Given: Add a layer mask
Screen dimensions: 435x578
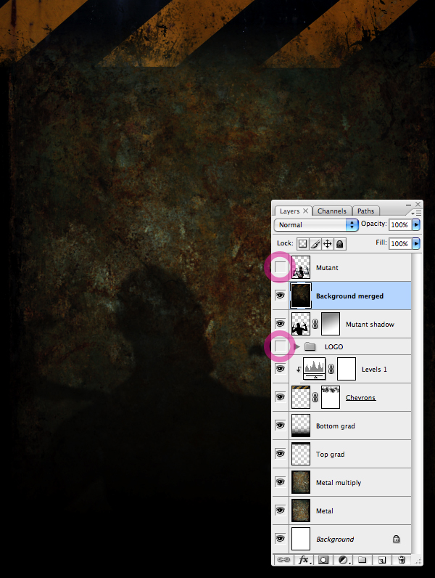Looking at the screenshot, I should 323,560.
